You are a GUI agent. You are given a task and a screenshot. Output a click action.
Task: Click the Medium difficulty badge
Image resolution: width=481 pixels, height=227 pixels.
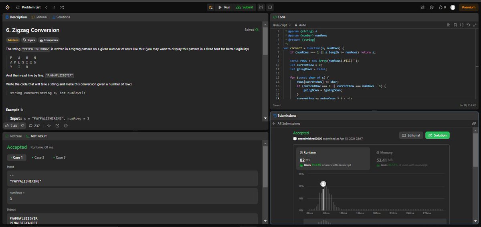(x=13, y=40)
